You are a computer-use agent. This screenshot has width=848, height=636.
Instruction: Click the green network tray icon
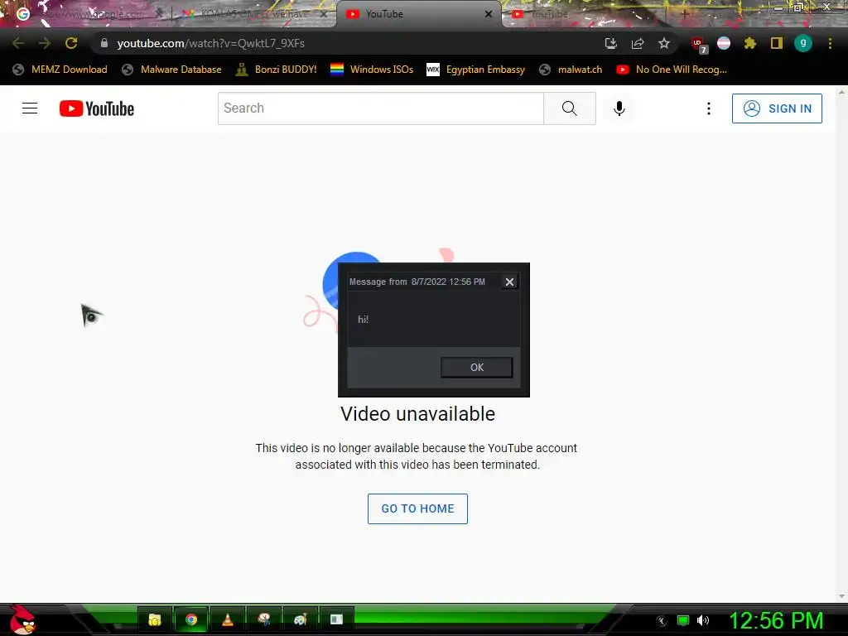683,620
